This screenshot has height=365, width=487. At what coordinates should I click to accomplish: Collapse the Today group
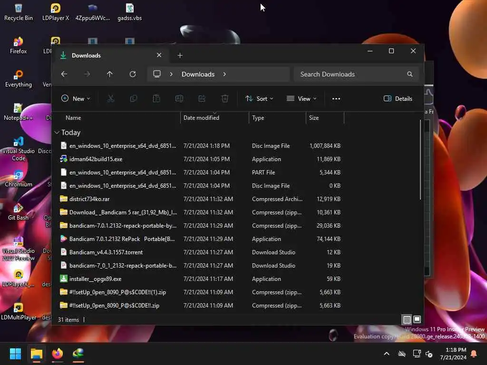pos(57,133)
